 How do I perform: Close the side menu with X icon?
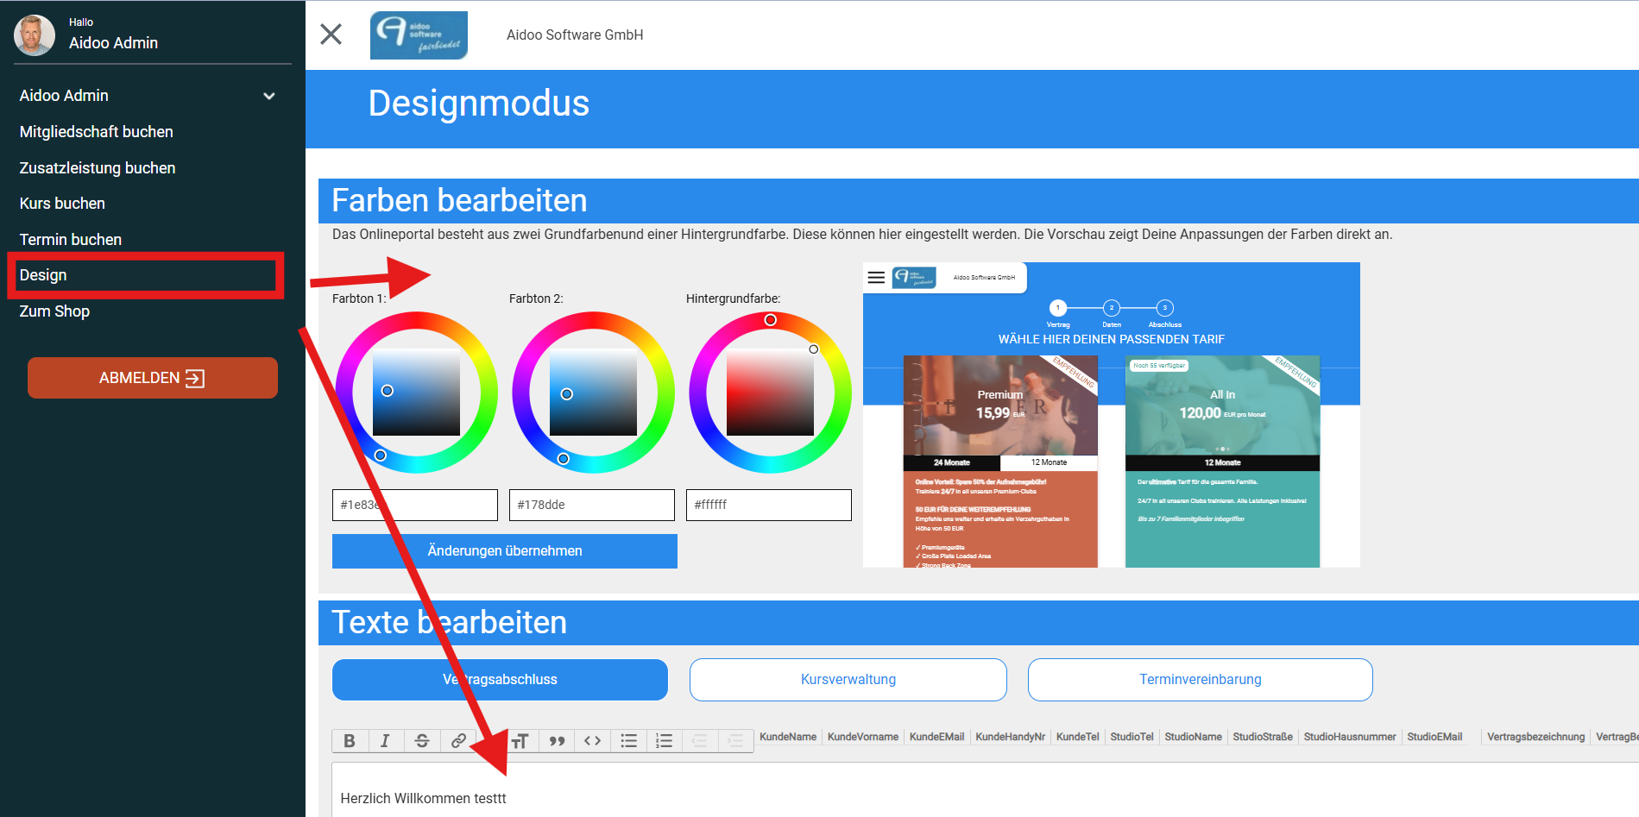(331, 35)
